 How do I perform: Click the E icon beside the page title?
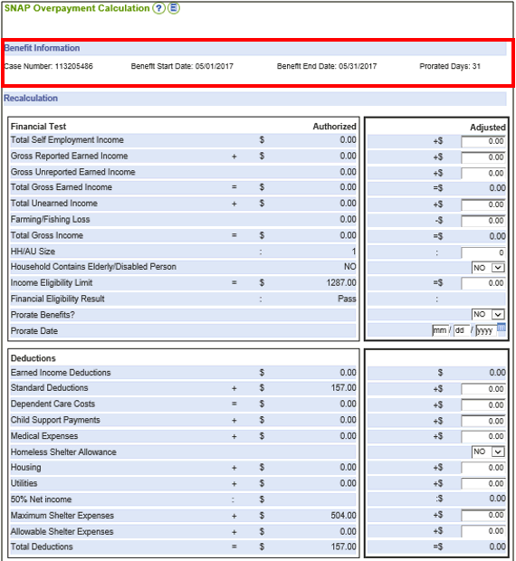click(174, 8)
